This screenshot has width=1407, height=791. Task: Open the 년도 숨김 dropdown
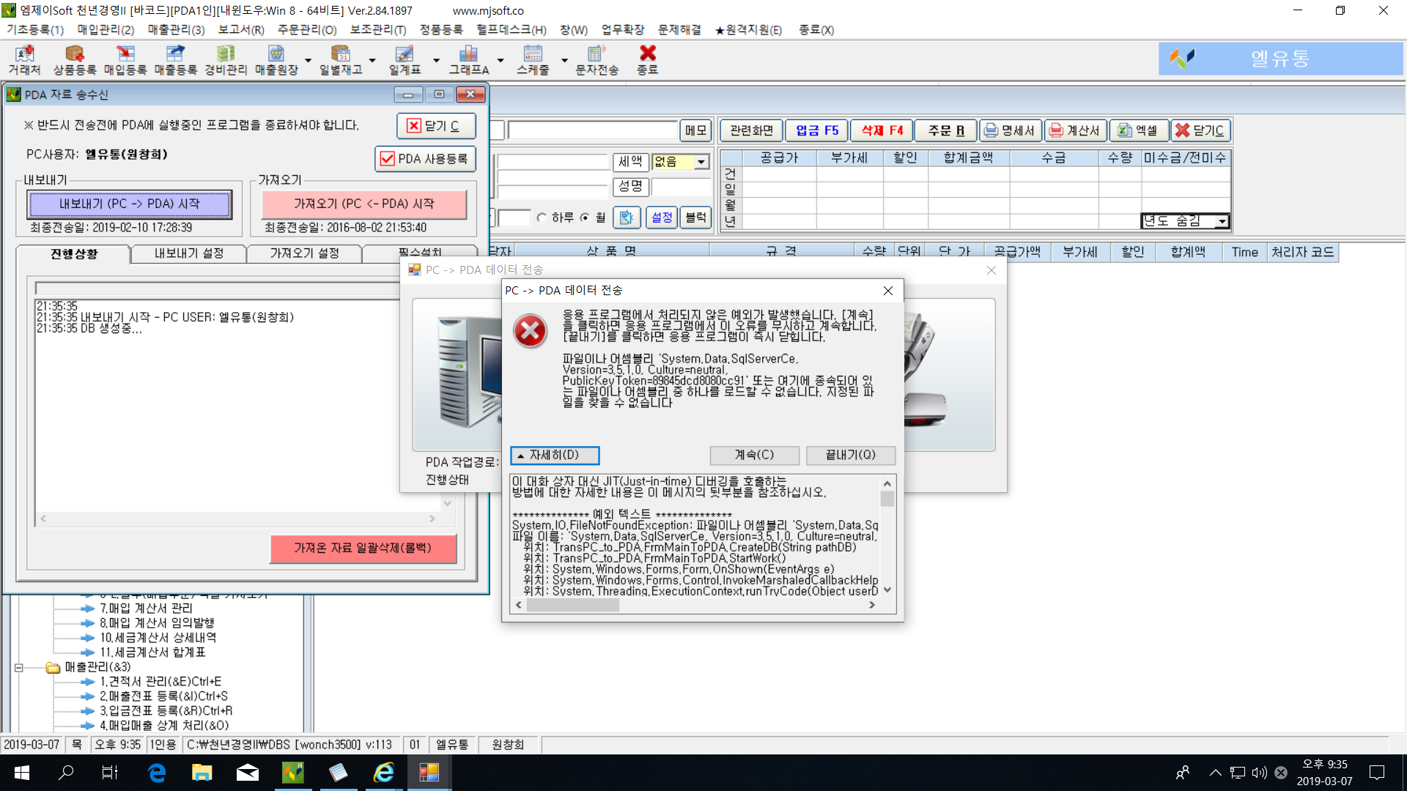1185,221
